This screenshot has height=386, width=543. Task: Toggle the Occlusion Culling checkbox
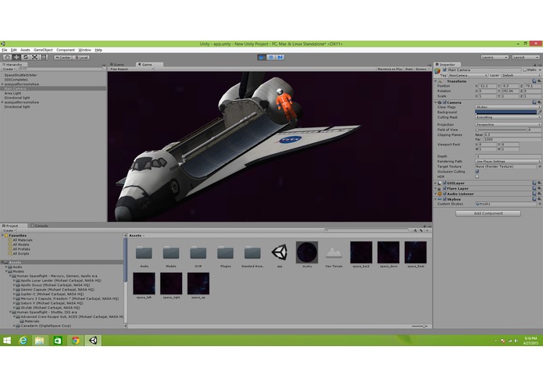[x=477, y=172]
